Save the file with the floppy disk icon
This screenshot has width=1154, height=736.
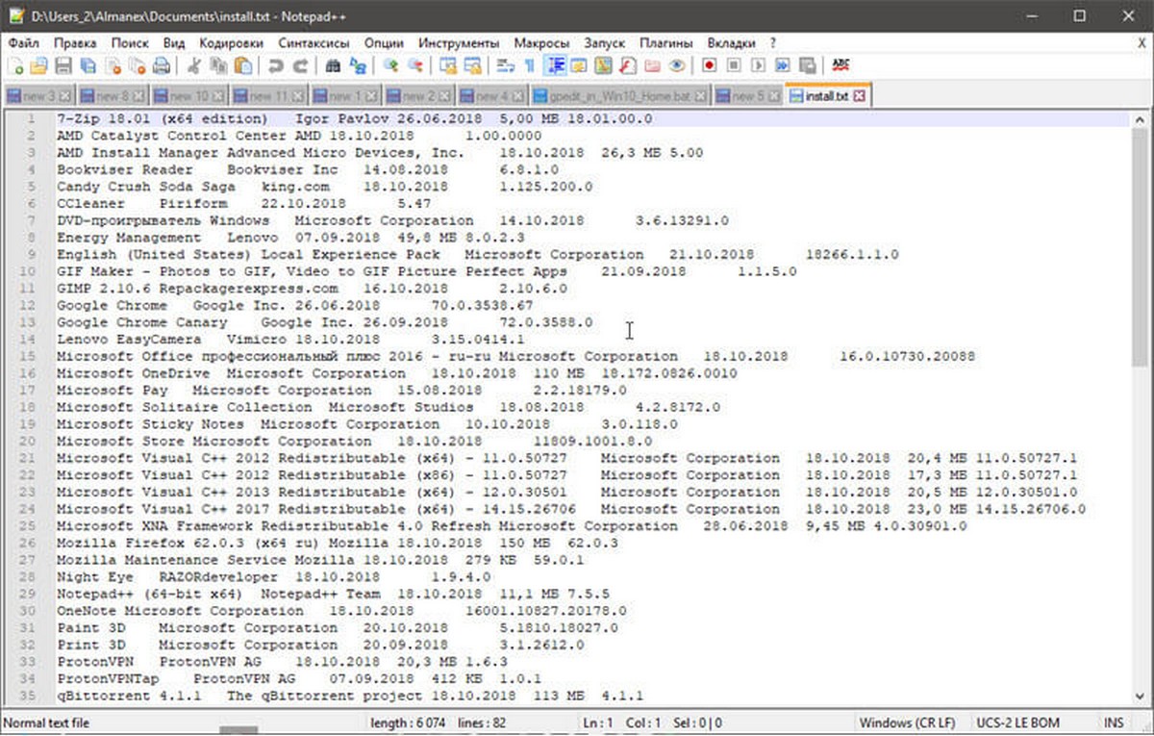(63, 65)
